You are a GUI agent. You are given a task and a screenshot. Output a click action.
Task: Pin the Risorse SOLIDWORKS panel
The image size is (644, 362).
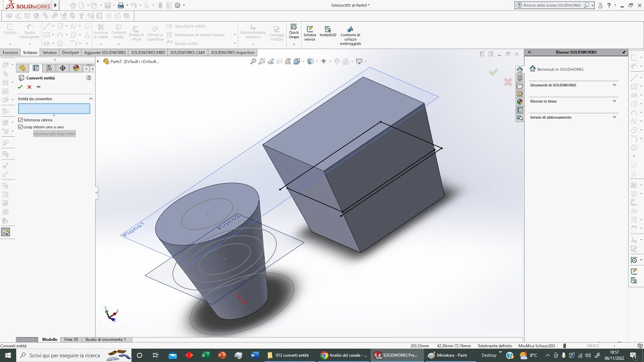pyautogui.click(x=624, y=52)
